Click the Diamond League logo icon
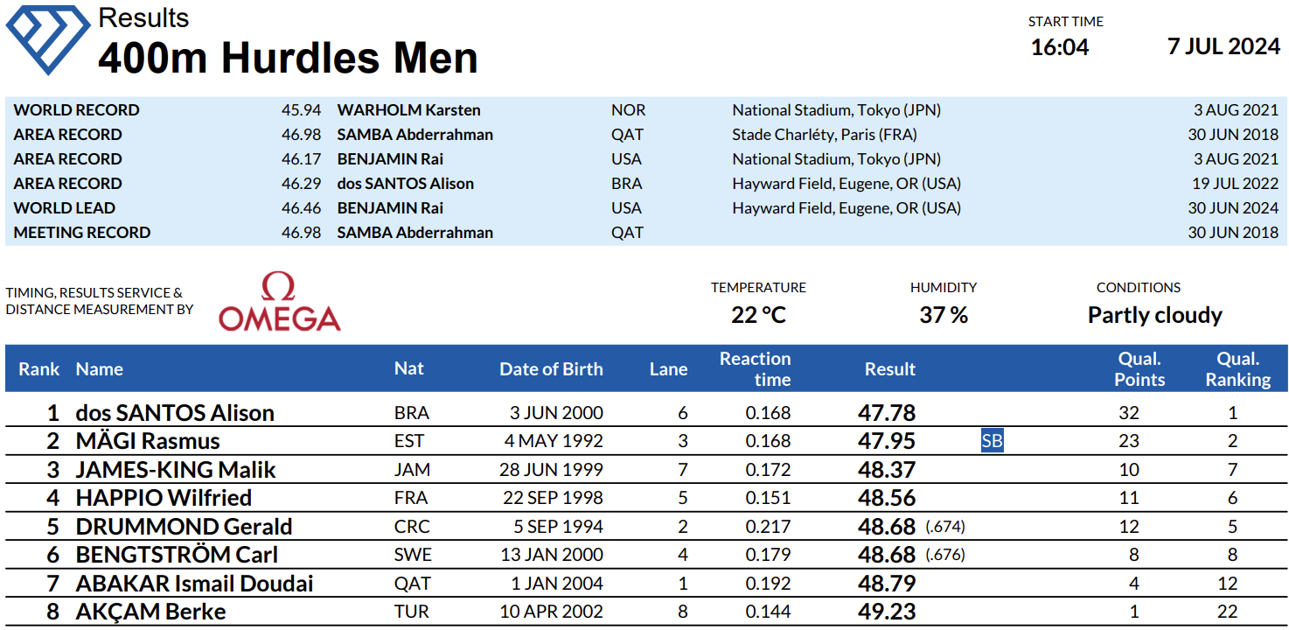The image size is (1289, 630). tap(47, 39)
